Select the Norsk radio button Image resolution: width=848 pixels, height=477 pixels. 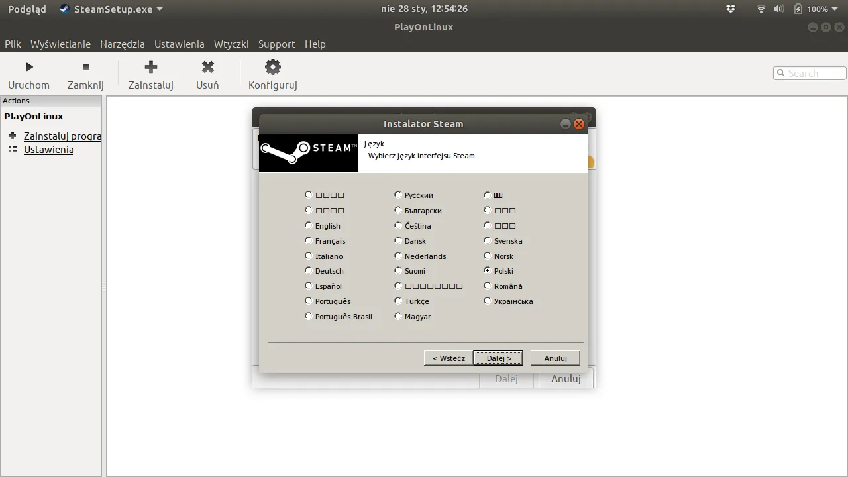[488, 256]
